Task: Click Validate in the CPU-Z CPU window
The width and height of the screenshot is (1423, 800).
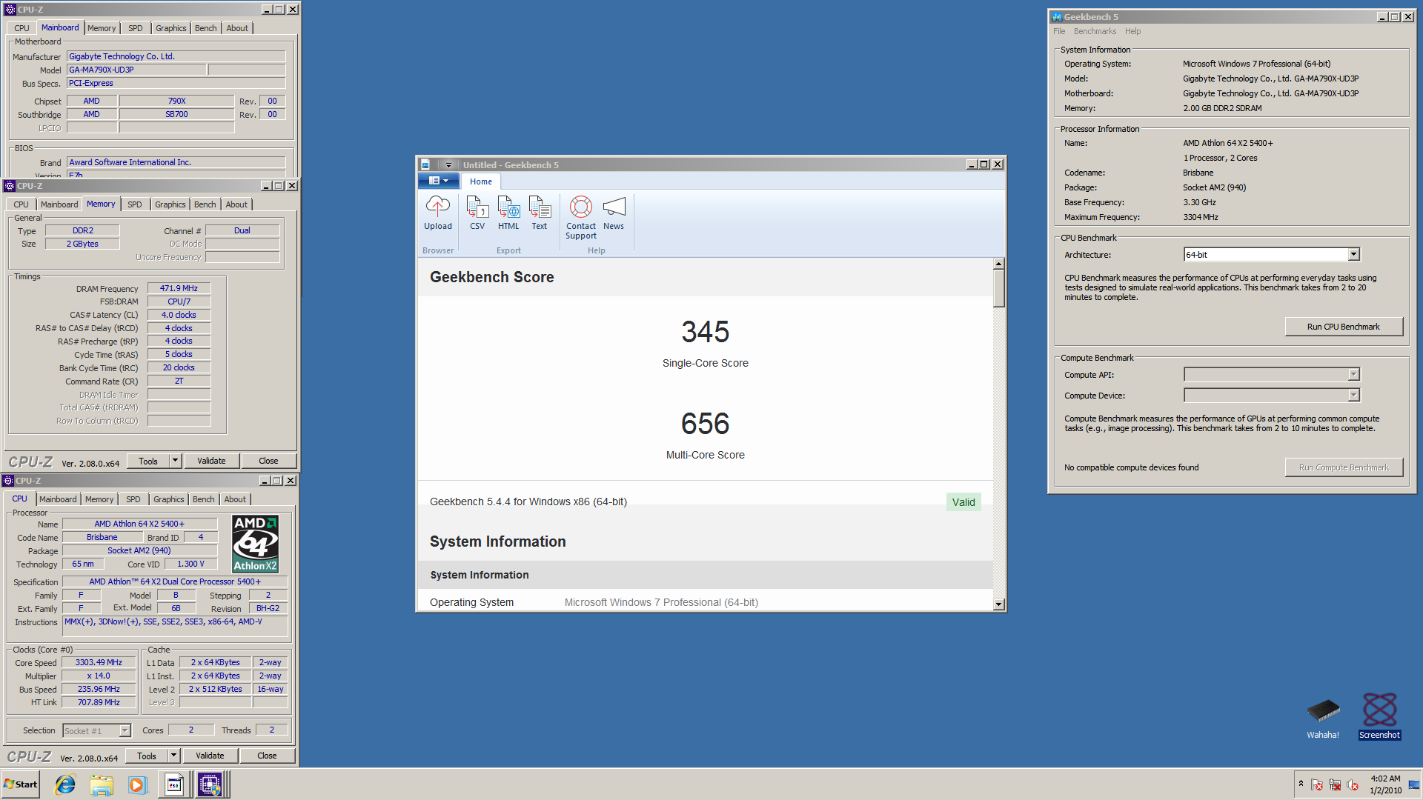Action: pos(210,756)
